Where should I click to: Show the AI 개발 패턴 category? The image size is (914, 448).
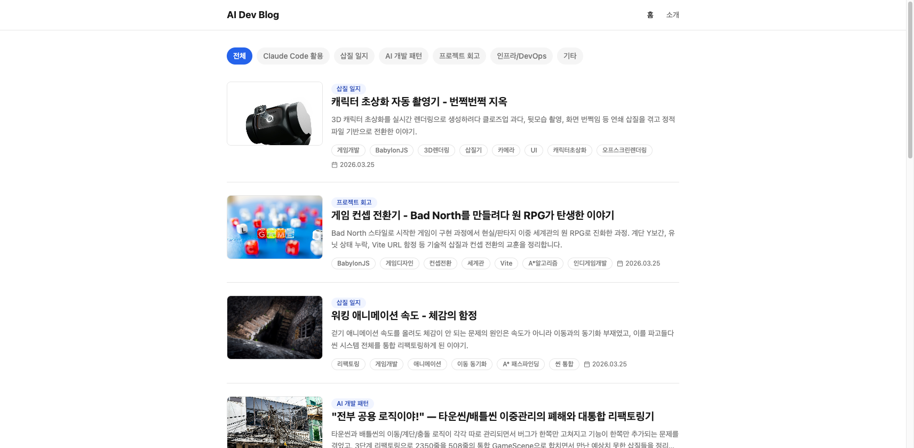pyautogui.click(x=403, y=56)
